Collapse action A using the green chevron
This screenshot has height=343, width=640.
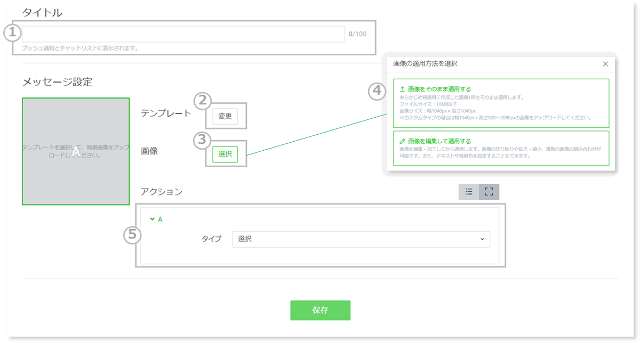[153, 219]
